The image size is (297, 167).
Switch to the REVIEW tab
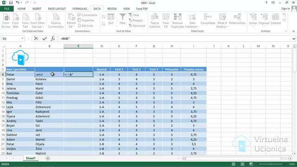(112, 9)
